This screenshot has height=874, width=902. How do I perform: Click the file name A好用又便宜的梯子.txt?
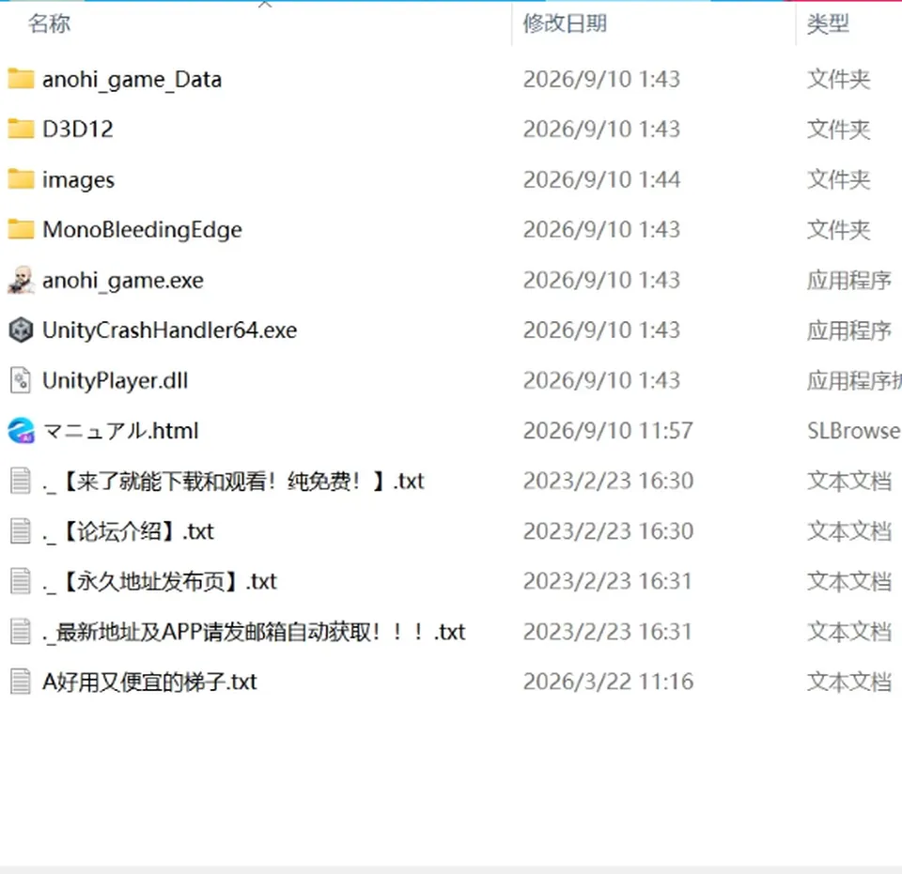coord(149,682)
